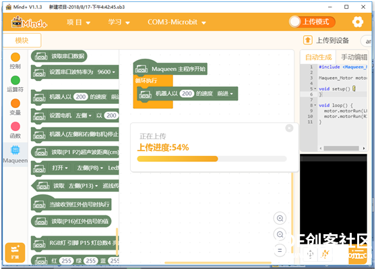Click the speed value 200 in canvas block

click(x=187, y=94)
